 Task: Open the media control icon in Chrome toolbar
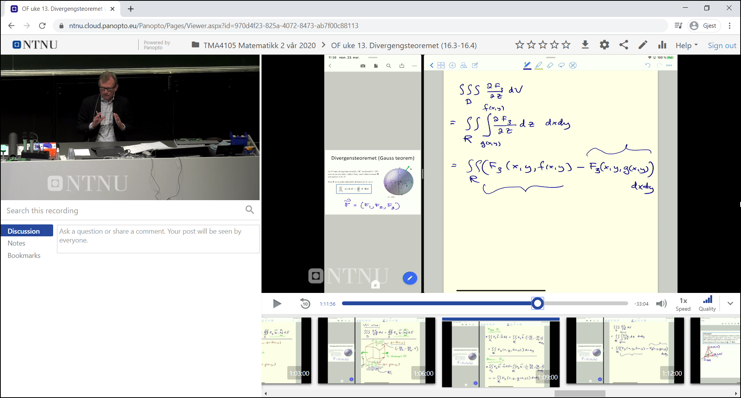coord(678,26)
